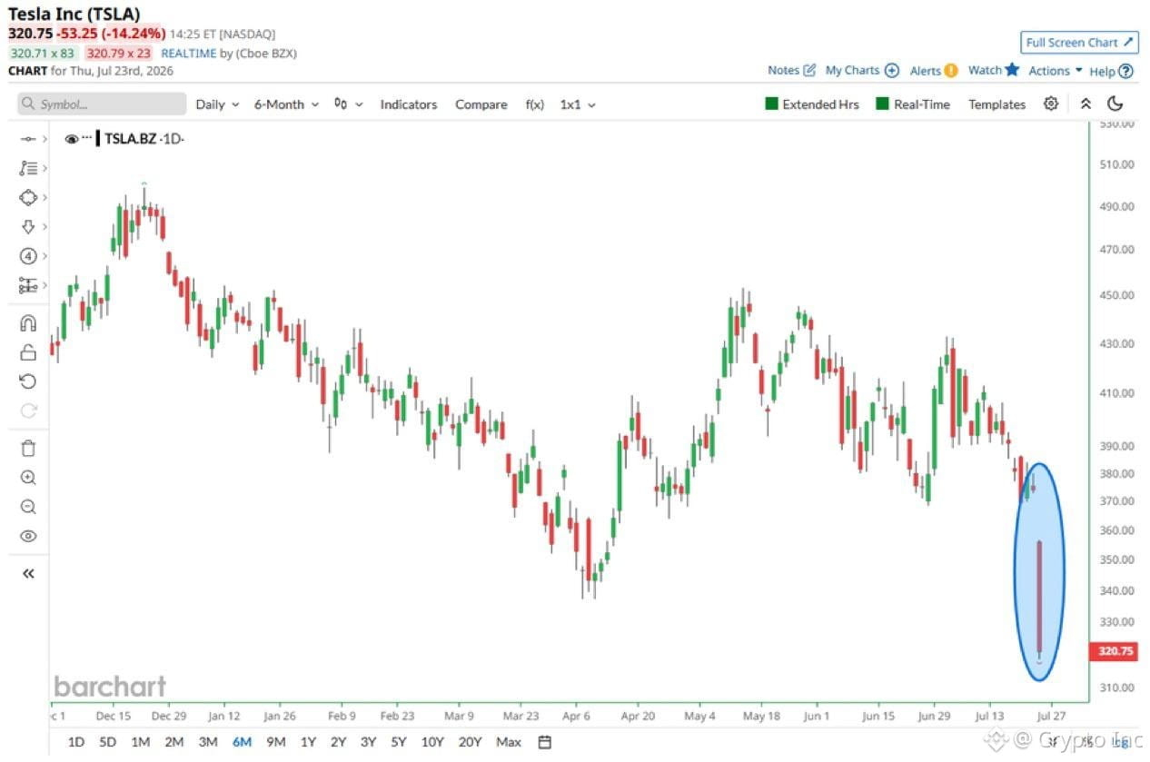Select the Max range tab
The image size is (1150, 762).
pos(509,742)
